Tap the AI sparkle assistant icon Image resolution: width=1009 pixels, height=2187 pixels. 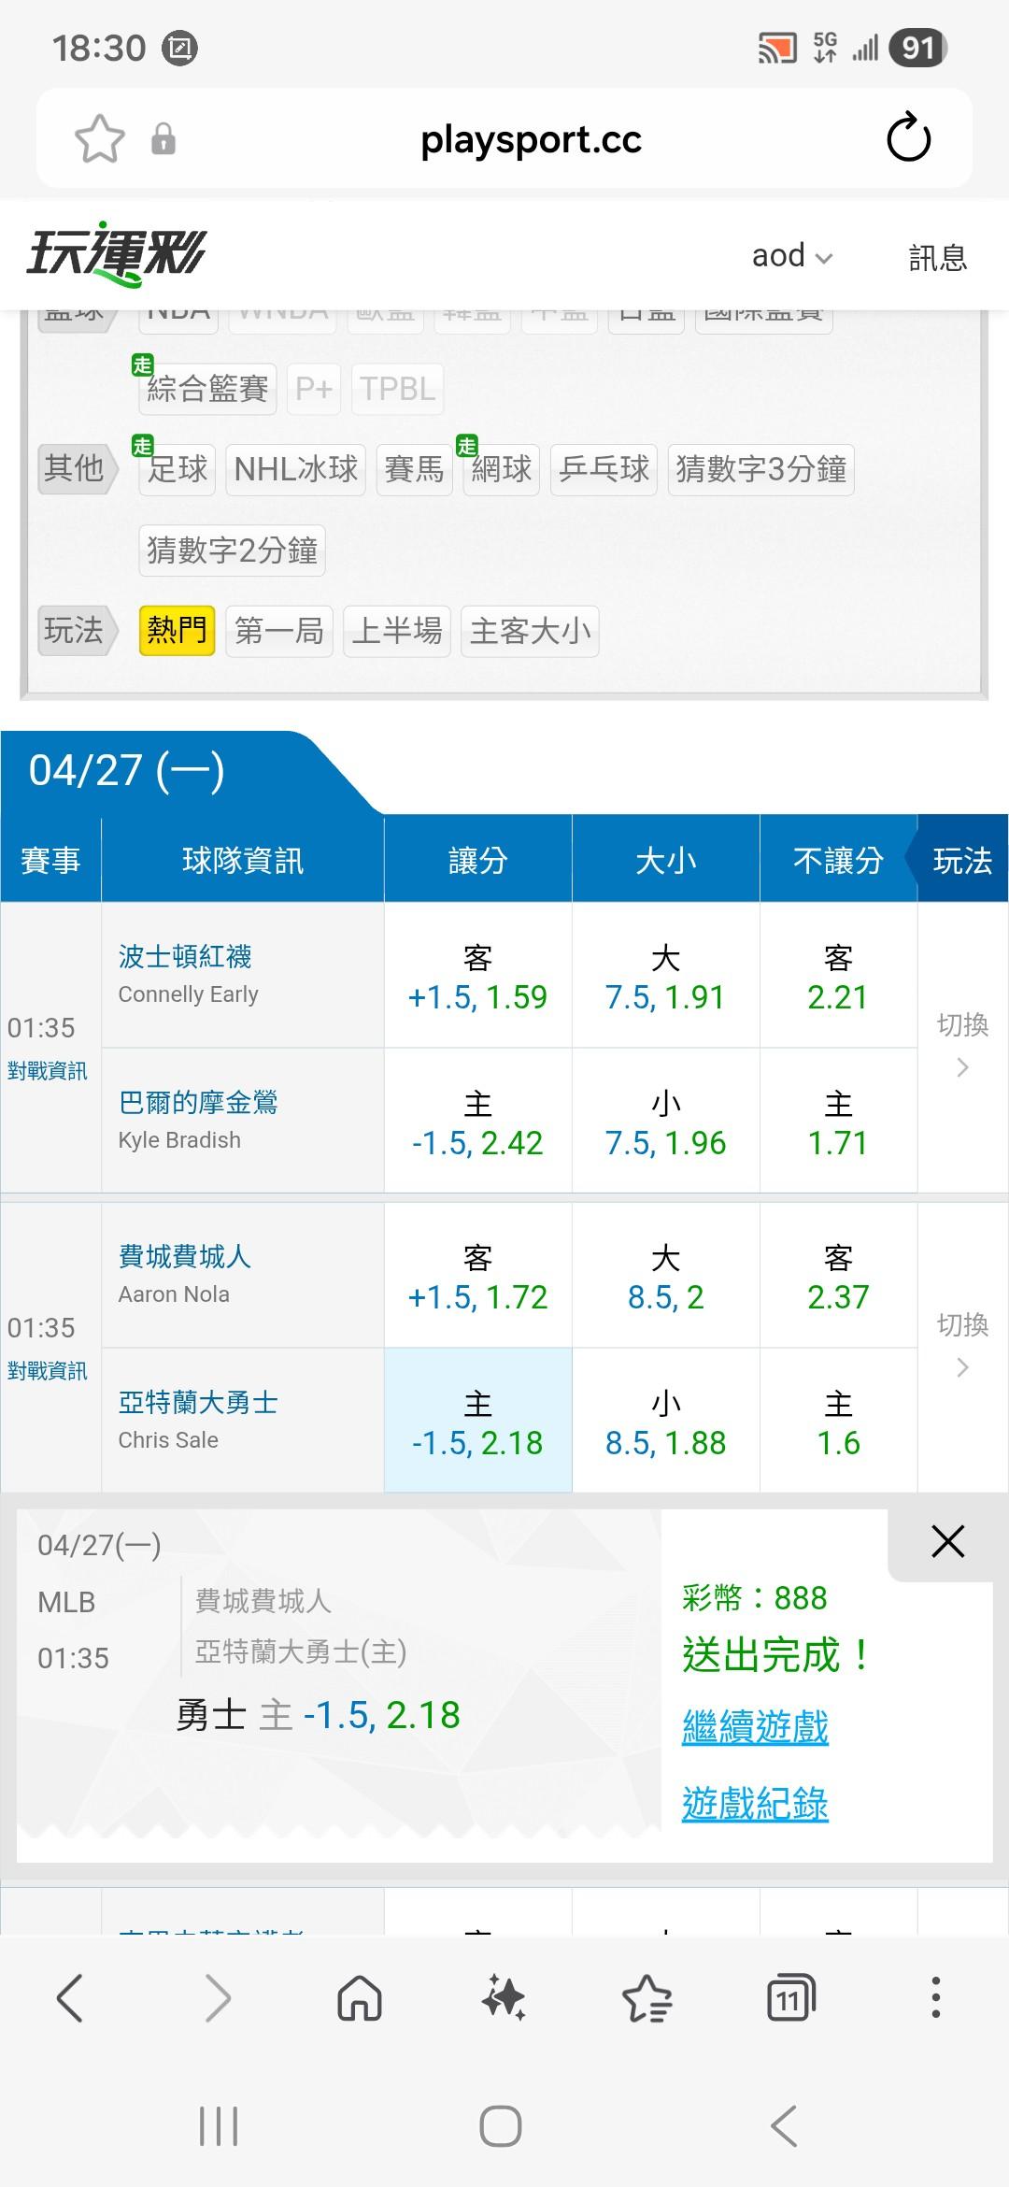[504, 1998]
